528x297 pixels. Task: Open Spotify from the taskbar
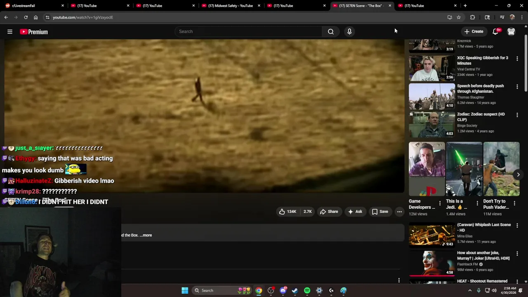307,290
